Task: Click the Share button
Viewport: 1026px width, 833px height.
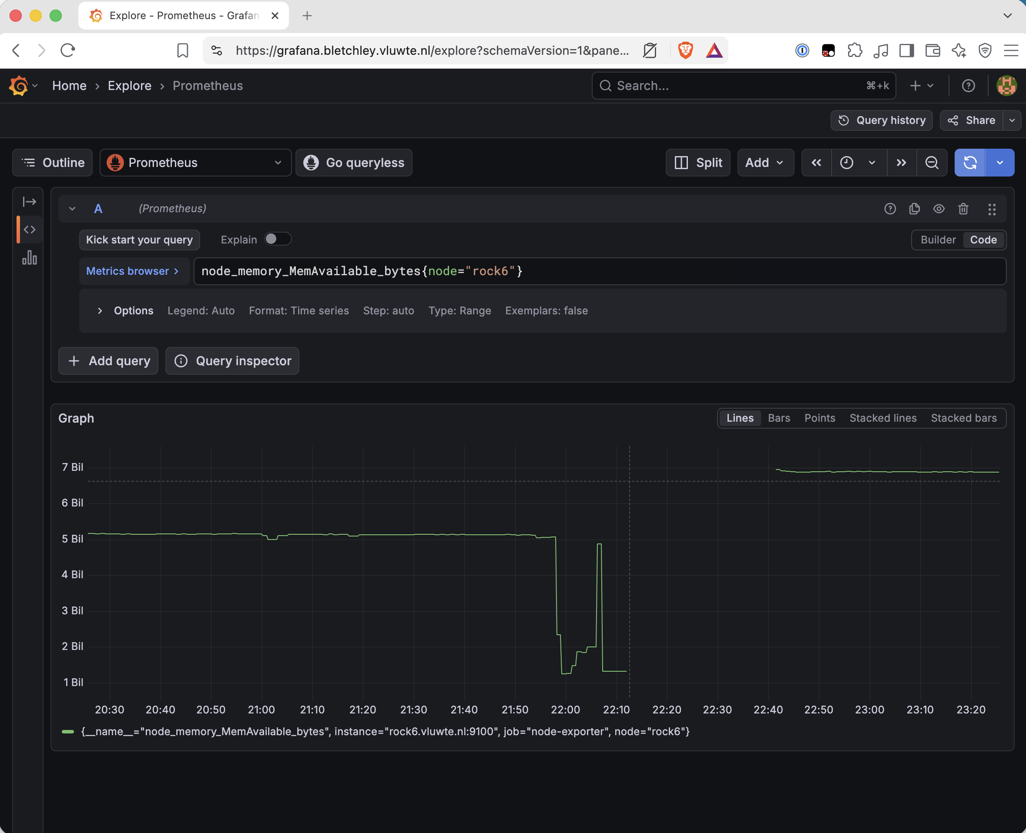Action: click(971, 120)
